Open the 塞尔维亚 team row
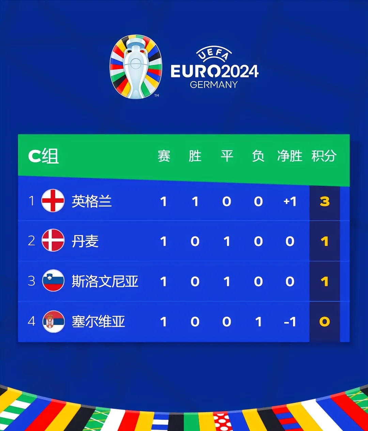Viewport: 368px width, 431px height. tap(184, 322)
